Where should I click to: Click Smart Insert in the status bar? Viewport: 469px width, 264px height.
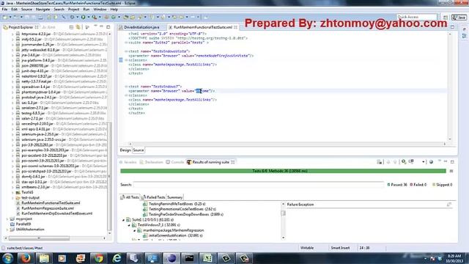click(x=340, y=248)
